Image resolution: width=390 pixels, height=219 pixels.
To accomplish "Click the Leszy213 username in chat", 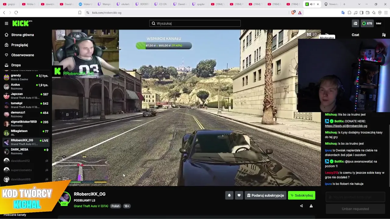I will [x=331, y=173].
